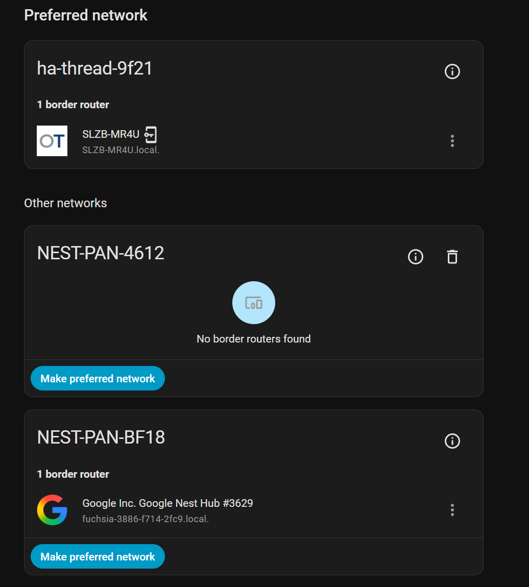This screenshot has height=587, width=529.
Task: Click the Google logo icon
Action: [52, 510]
